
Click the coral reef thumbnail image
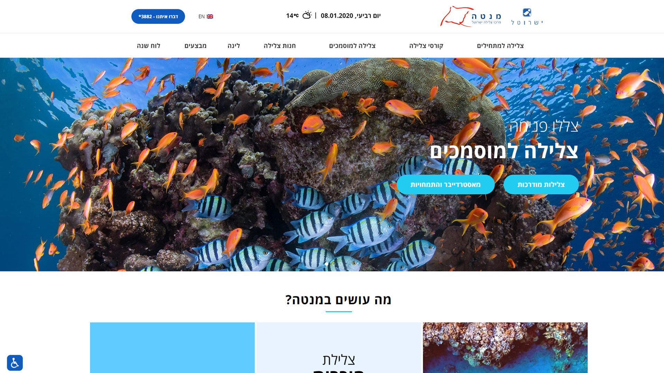(505, 348)
